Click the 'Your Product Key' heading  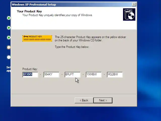pyautogui.click(x=29, y=11)
